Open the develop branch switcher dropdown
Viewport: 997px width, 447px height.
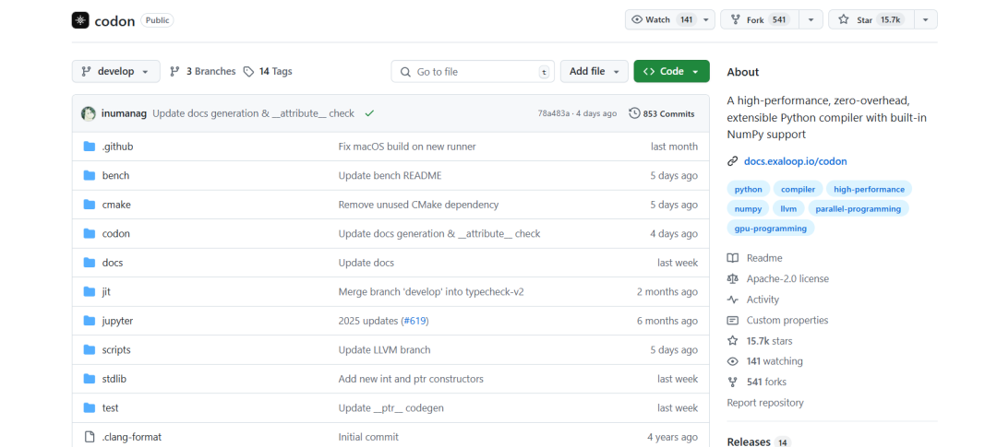pyautogui.click(x=115, y=72)
